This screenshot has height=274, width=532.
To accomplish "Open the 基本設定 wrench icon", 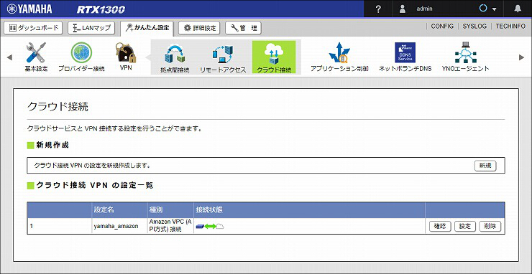I will point(36,52).
